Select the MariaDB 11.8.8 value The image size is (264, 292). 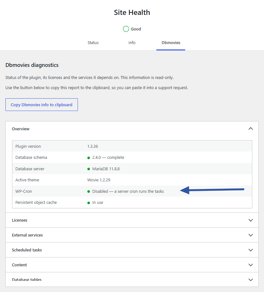click(x=106, y=169)
